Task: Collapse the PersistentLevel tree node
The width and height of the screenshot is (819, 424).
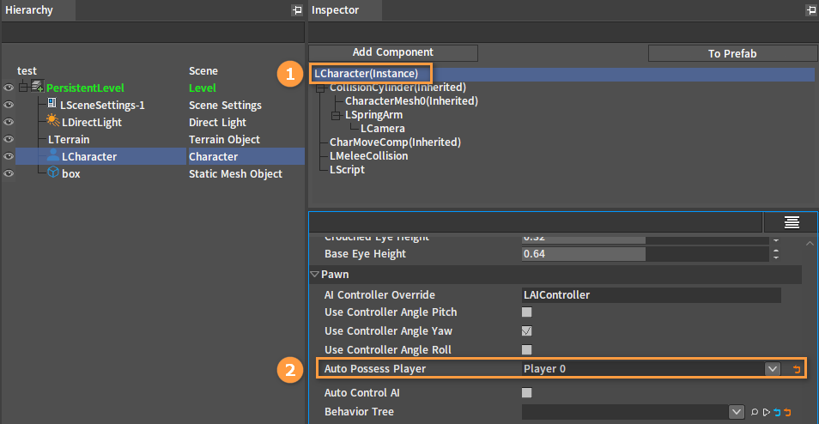Action: pyautogui.click(x=23, y=88)
